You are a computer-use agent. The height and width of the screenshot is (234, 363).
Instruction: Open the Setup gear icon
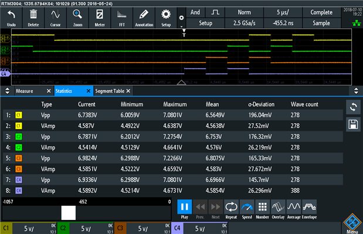(166, 18)
